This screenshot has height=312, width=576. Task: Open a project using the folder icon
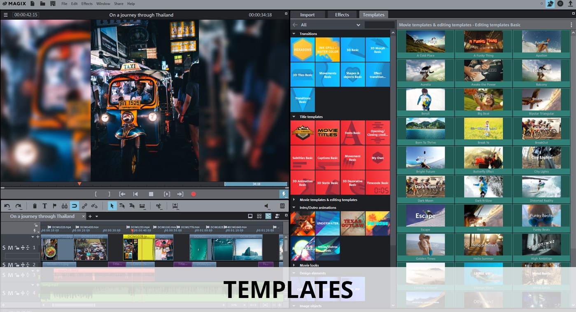pos(43,4)
